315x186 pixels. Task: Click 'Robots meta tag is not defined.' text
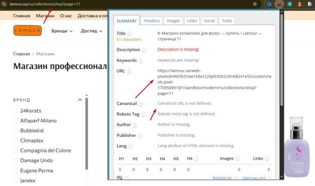(187, 114)
